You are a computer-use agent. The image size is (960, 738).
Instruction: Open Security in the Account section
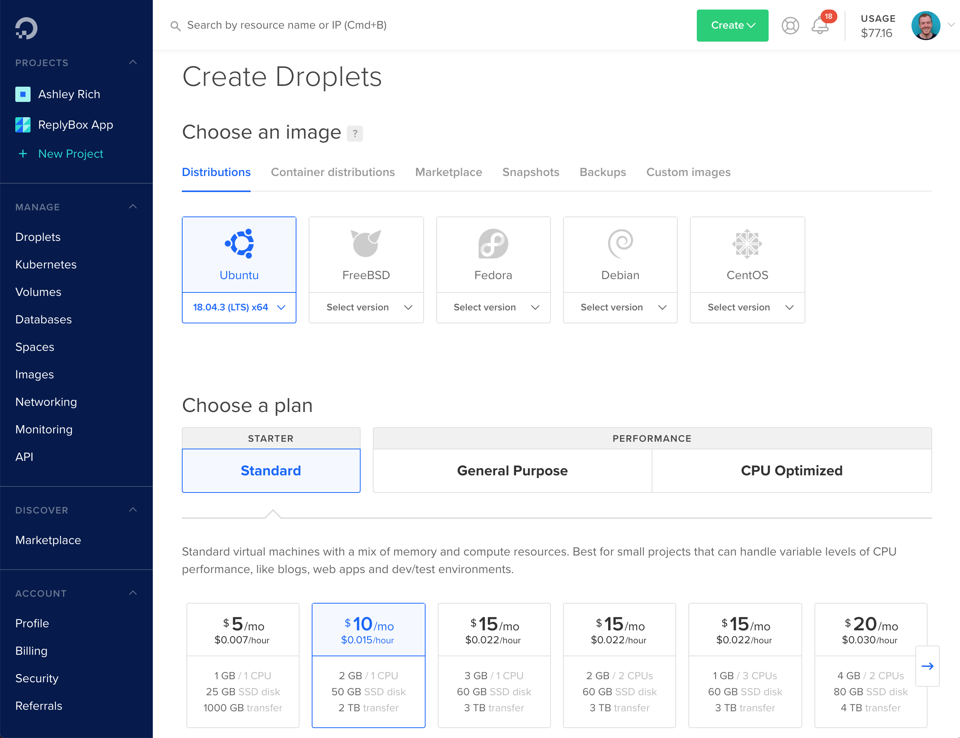[37, 678]
